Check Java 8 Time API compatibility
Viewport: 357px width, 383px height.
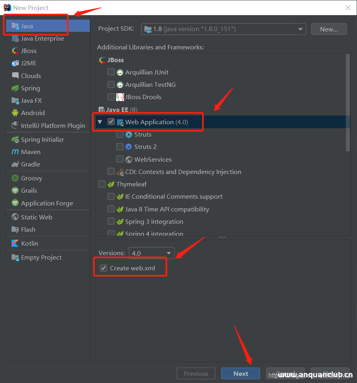tap(111, 209)
